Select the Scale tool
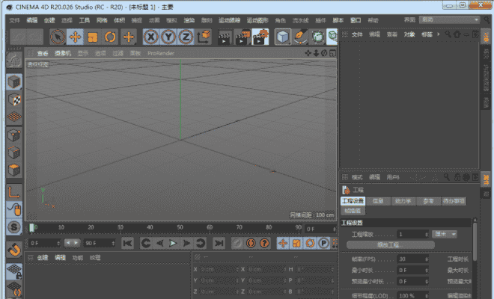Image resolution: width=494 pixels, height=299 pixels. point(93,37)
